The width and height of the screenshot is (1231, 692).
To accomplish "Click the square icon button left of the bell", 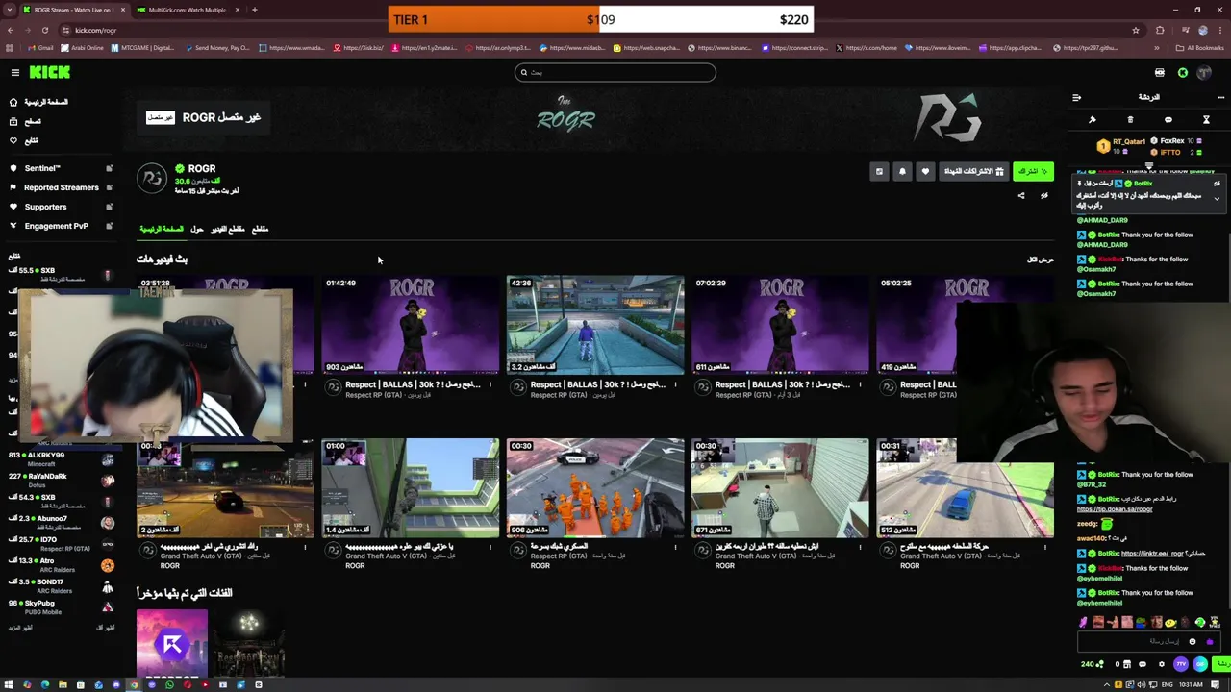I will pos(879,171).
